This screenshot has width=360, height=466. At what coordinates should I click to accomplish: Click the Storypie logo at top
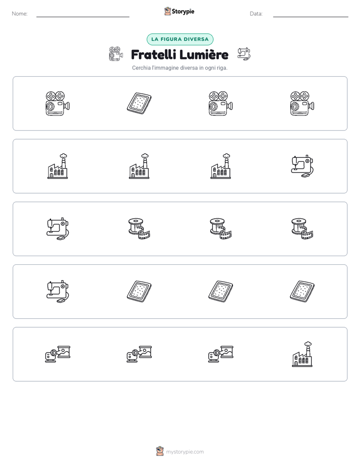pyautogui.click(x=179, y=12)
